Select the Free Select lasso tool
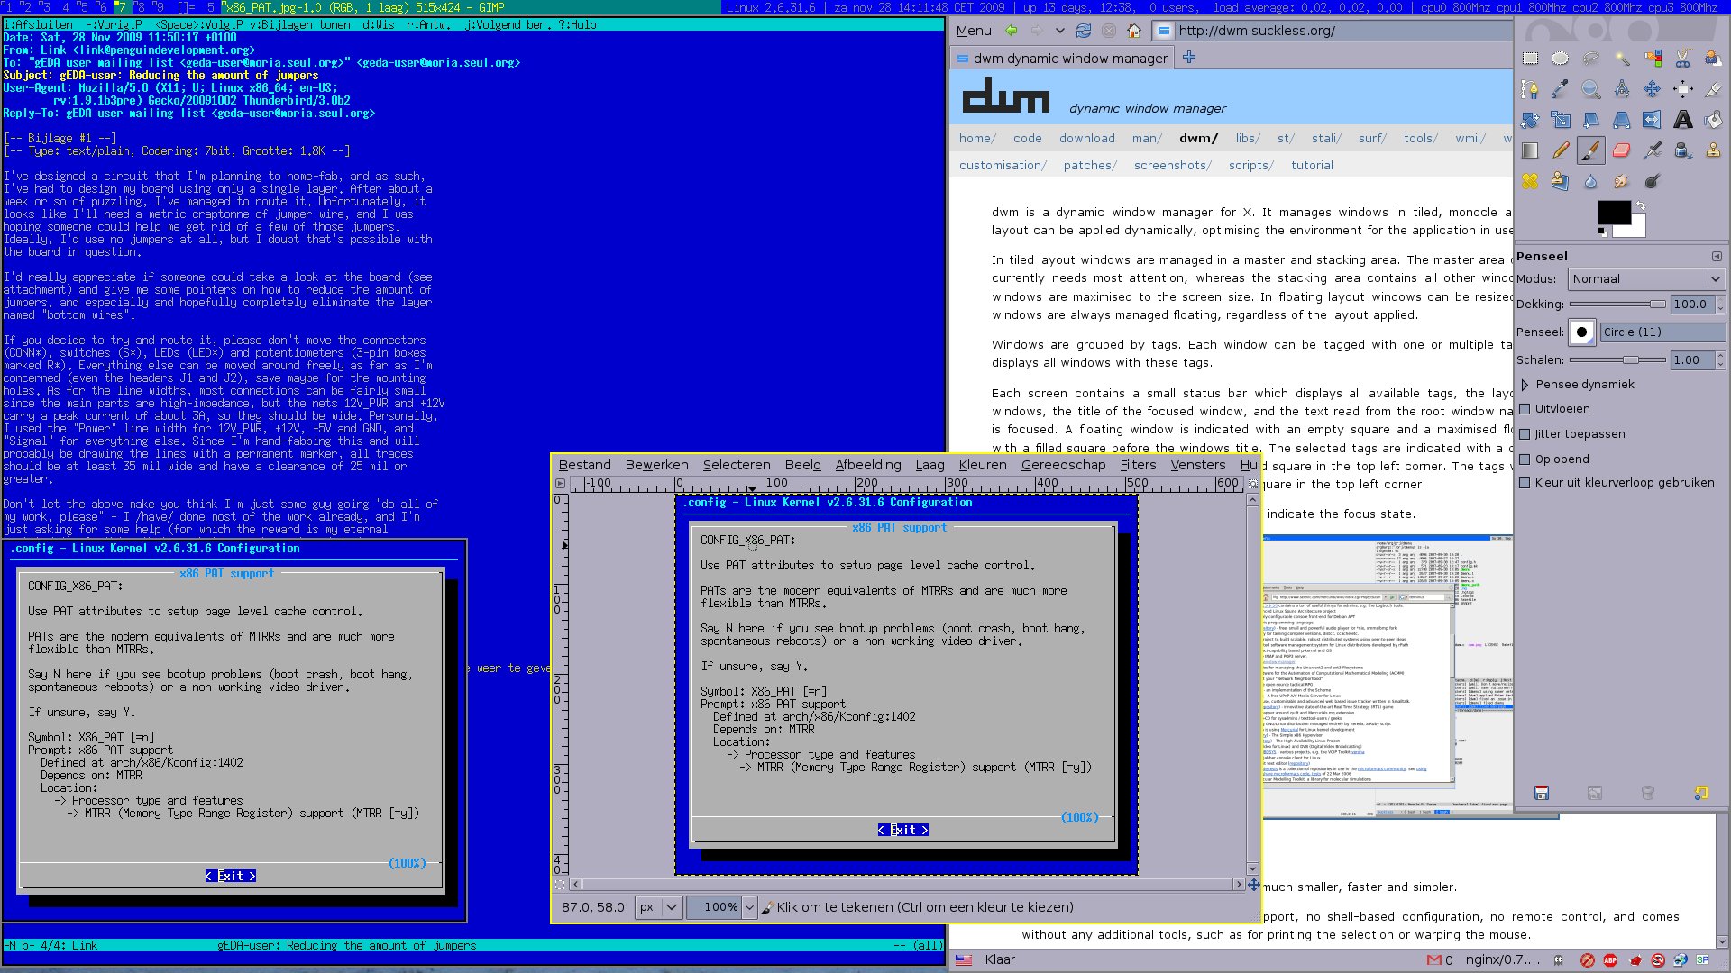The image size is (1731, 973). (x=1591, y=59)
